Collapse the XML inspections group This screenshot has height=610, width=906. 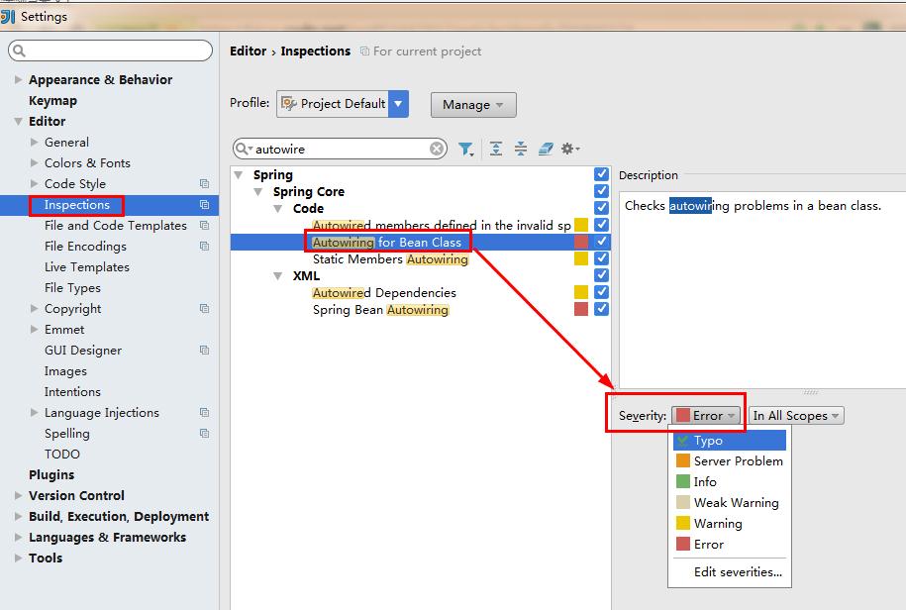click(278, 275)
